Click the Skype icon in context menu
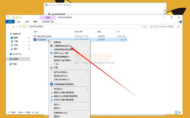Image resolution: width=190 pixels, height=118 pixels. [x=51, y=53]
